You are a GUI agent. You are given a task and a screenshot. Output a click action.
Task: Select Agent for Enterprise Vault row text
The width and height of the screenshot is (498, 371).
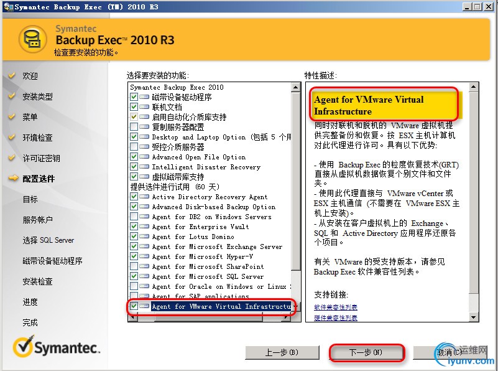coord(200,227)
